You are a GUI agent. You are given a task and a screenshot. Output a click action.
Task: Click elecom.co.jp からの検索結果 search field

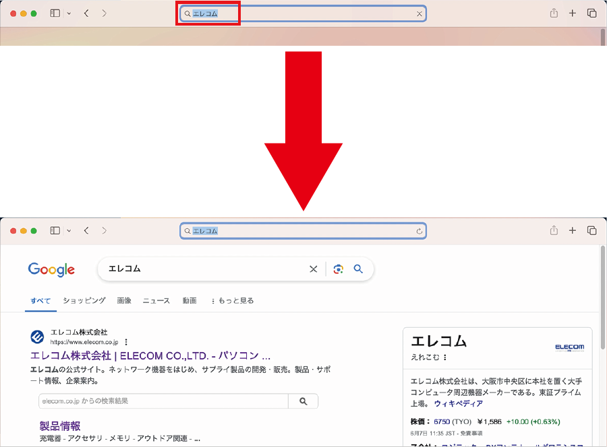pos(163,401)
